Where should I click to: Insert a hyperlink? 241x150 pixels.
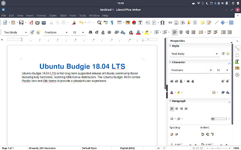pyautogui.click(x=170, y=22)
